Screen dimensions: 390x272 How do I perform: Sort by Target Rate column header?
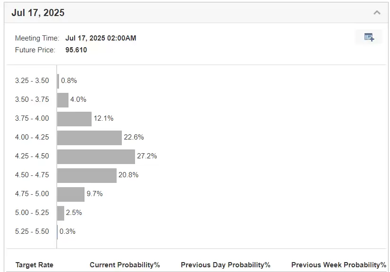click(x=34, y=265)
